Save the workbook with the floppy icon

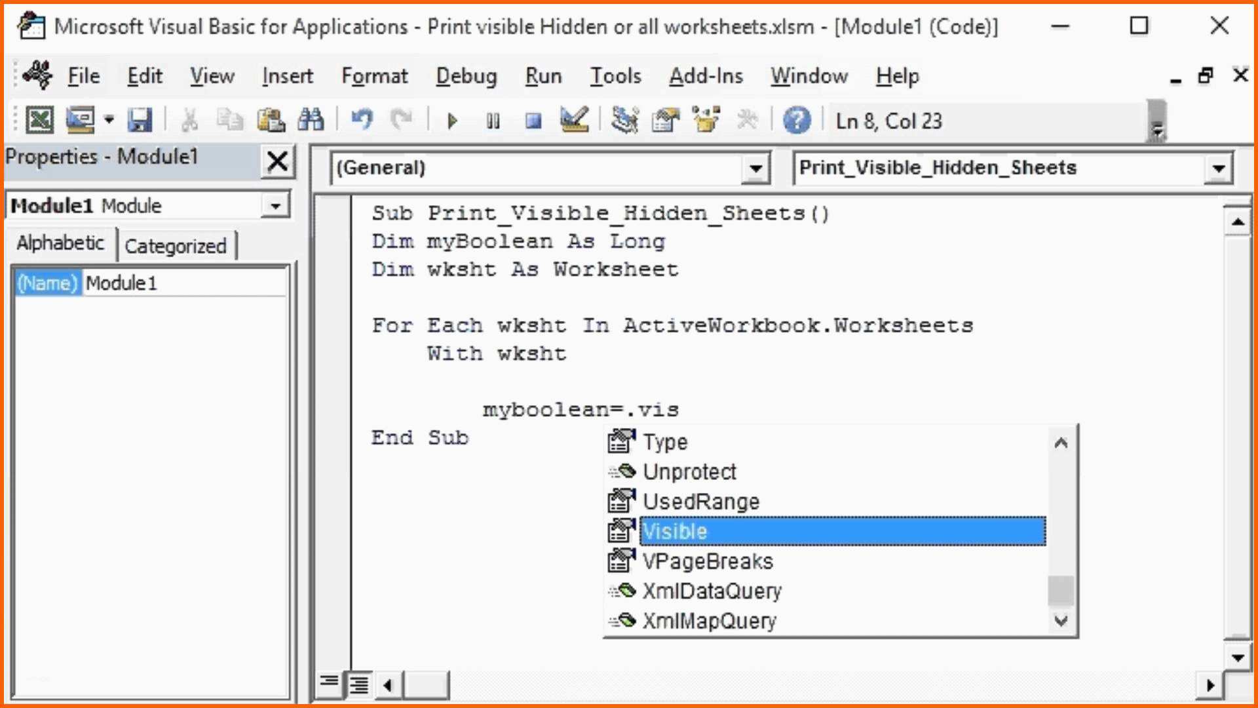(x=140, y=120)
